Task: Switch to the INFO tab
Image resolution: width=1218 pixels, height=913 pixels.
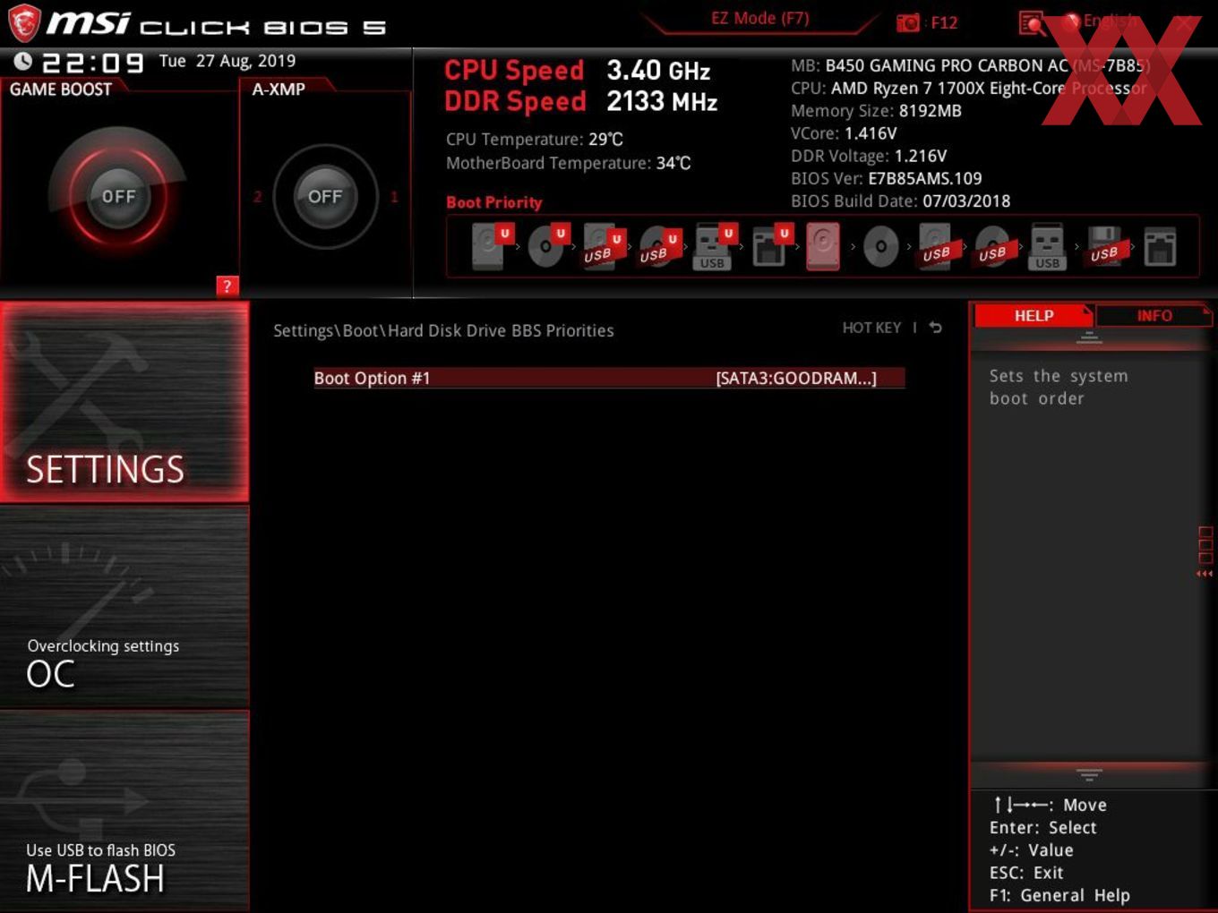Action: point(1154,315)
